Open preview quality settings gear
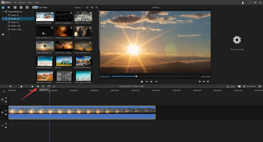This screenshot has height=142, width=263. click(x=200, y=81)
